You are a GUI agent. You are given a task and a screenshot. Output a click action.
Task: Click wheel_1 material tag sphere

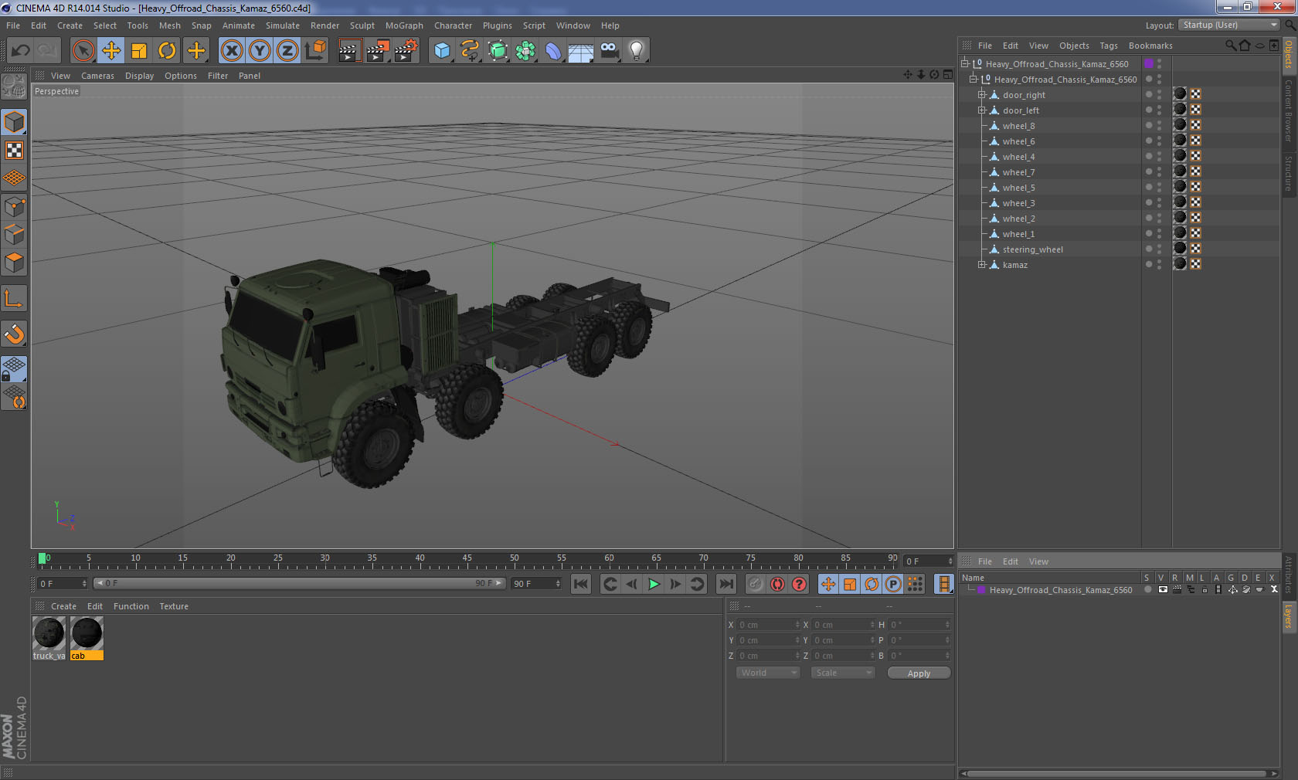(x=1180, y=233)
